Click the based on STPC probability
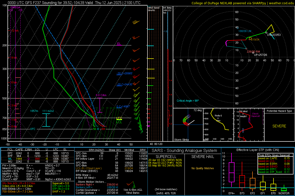The width and height of the screenshot is (295, 196). click(274, 169)
